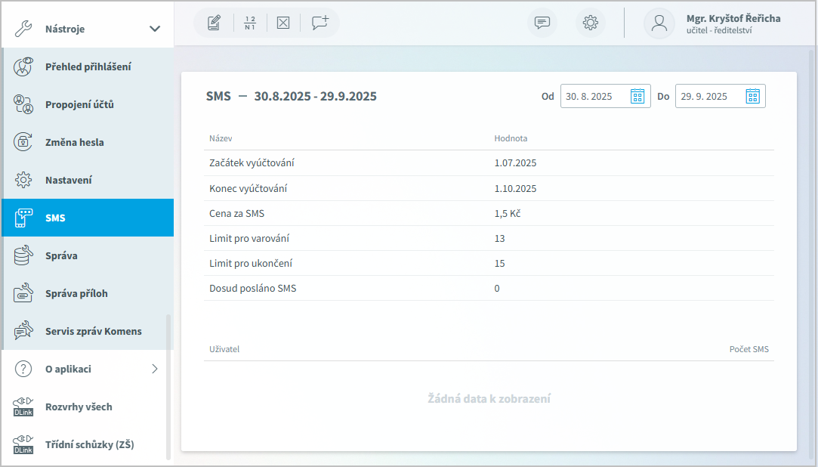The height and width of the screenshot is (467, 818).
Task: Open Třídní schůzky (ZŠ) link
Action: 89,444
